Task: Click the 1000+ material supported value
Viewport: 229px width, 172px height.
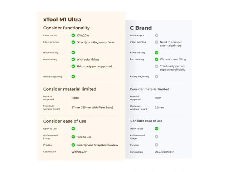Action: pyautogui.click(x=75, y=98)
